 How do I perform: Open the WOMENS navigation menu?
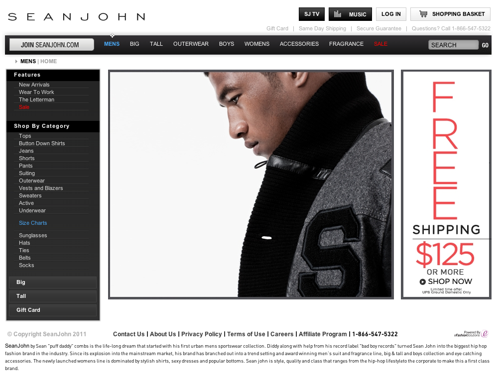click(x=257, y=44)
